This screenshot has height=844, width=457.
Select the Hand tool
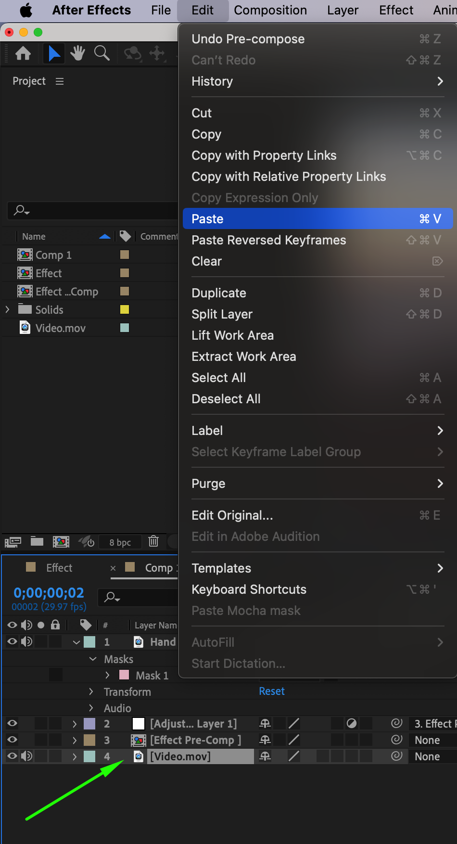[77, 53]
